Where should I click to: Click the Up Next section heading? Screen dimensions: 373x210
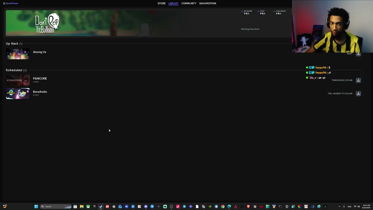coord(14,44)
